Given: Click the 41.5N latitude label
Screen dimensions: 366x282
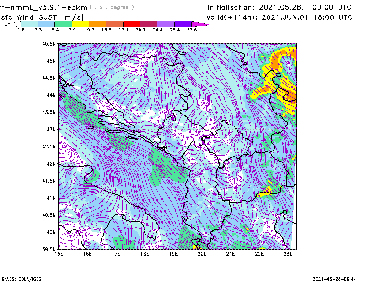Looking at the screenshot, I should click(49, 181).
